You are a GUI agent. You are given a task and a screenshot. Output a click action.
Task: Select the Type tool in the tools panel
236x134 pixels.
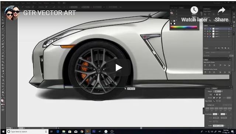click(x=3, y=29)
